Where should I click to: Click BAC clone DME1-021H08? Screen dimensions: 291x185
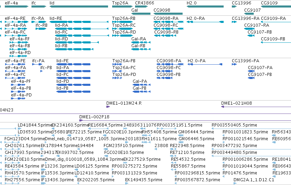tap(256, 107)
